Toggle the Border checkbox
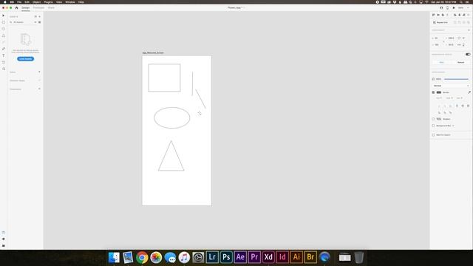The image size is (473, 266). 434,92
